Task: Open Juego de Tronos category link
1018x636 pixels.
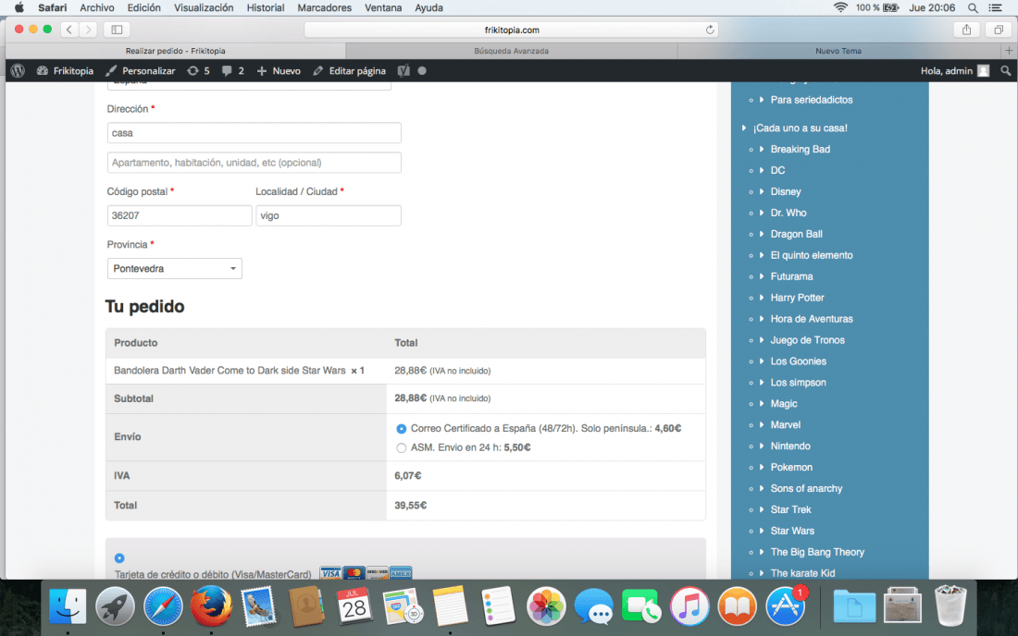Action: pyautogui.click(x=807, y=339)
